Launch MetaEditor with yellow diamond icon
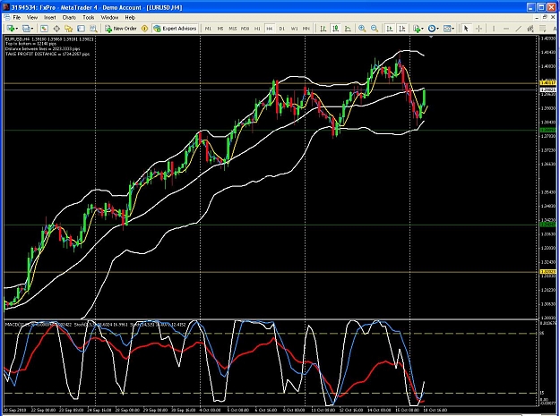Viewport: 560px width, 416px height. pyautogui.click(x=144, y=29)
